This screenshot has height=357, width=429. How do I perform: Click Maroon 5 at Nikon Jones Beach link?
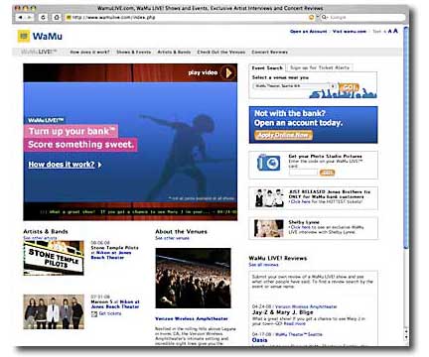[115, 304]
